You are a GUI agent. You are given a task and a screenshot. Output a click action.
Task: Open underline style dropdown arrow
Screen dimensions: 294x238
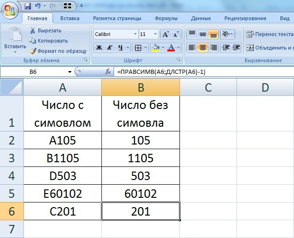point(128,48)
